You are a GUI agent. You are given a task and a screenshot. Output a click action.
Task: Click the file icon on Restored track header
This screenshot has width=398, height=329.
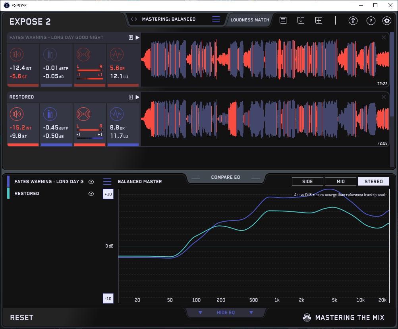[131, 97]
